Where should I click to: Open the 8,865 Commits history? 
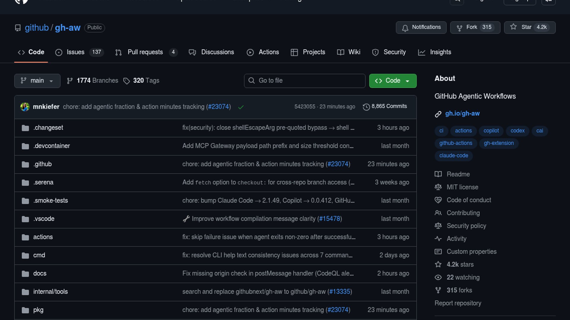(x=385, y=106)
